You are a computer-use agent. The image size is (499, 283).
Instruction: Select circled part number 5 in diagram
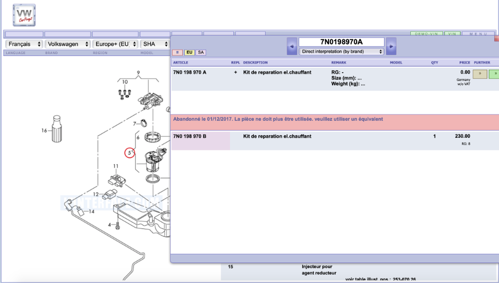coord(130,152)
